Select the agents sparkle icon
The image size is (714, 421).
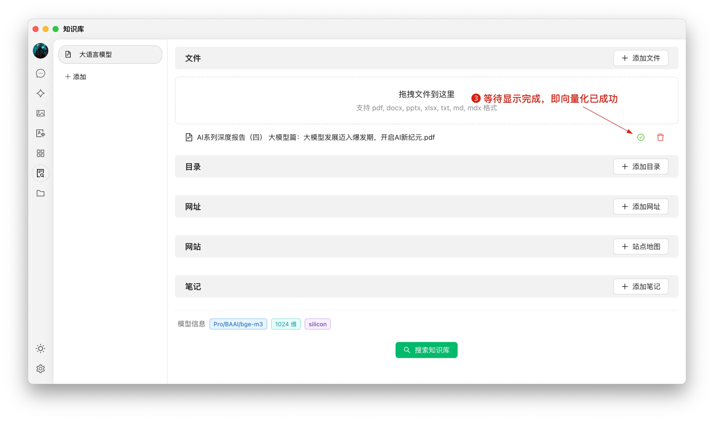40,93
